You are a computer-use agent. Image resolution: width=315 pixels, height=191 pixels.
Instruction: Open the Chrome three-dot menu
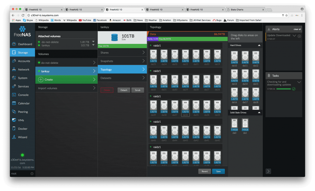[x=302, y=15]
